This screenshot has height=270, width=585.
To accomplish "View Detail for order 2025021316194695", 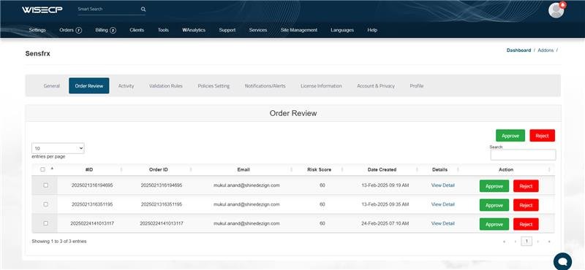I will tap(443, 185).
